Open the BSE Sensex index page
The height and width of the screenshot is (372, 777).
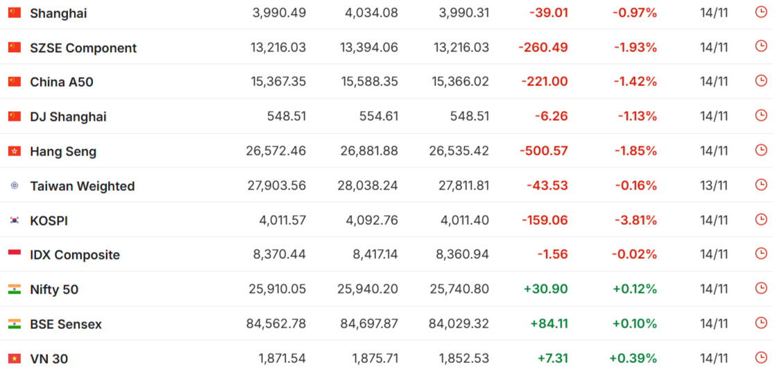tap(66, 324)
